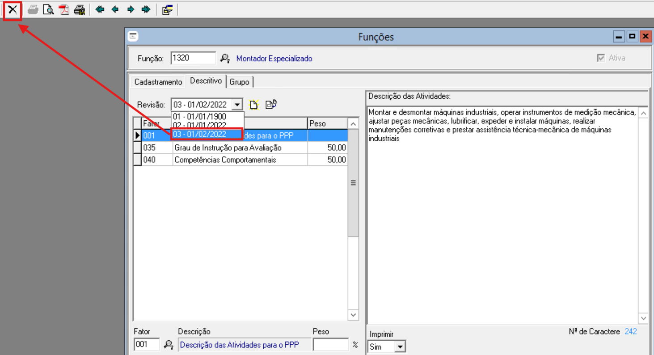Expand the Imprimir dropdown
Image resolution: width=654 pixels, height=355 pixels.
click(x=400, y=347)
